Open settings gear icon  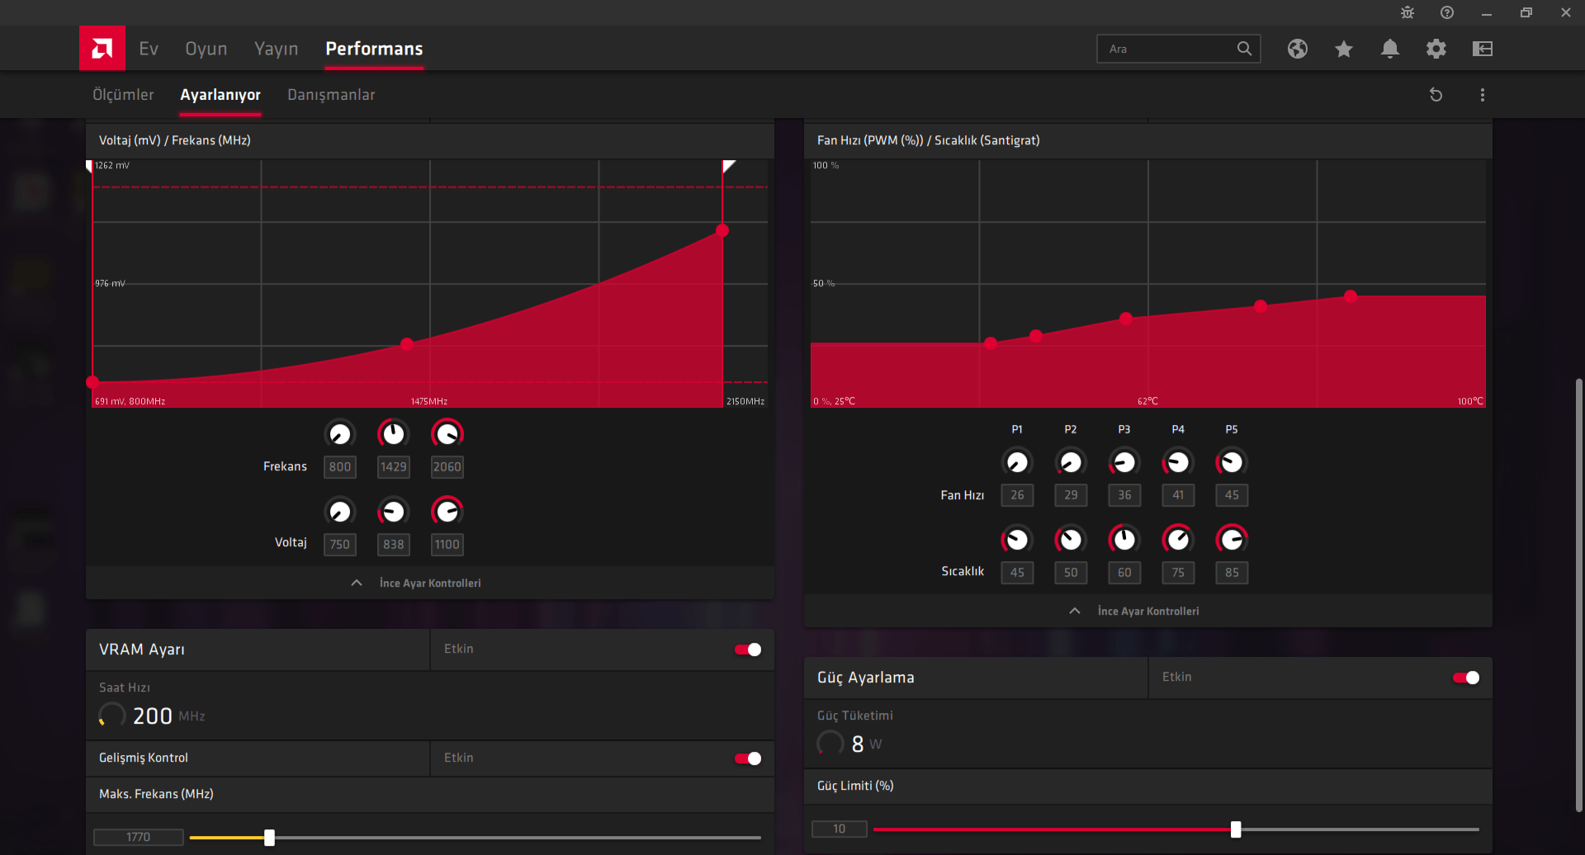pos(1436,49)
